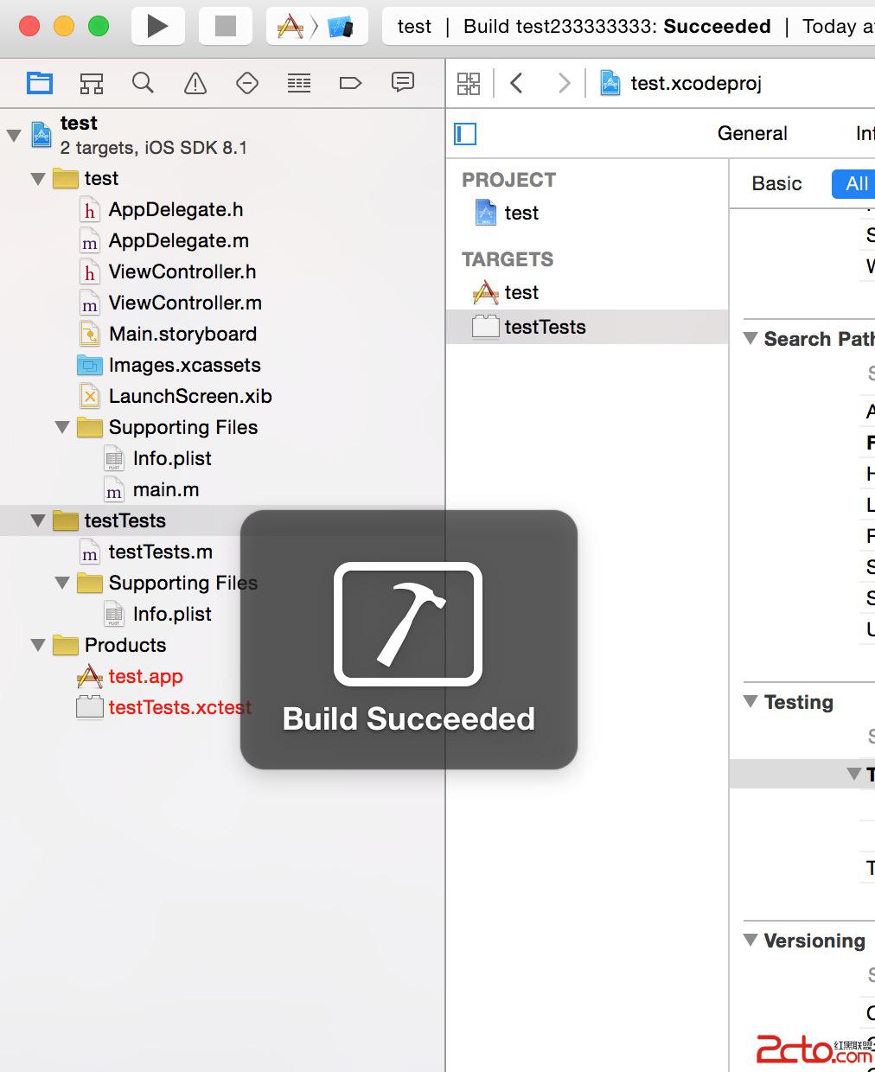Collapse the root test project triangle

pos(14,135)
